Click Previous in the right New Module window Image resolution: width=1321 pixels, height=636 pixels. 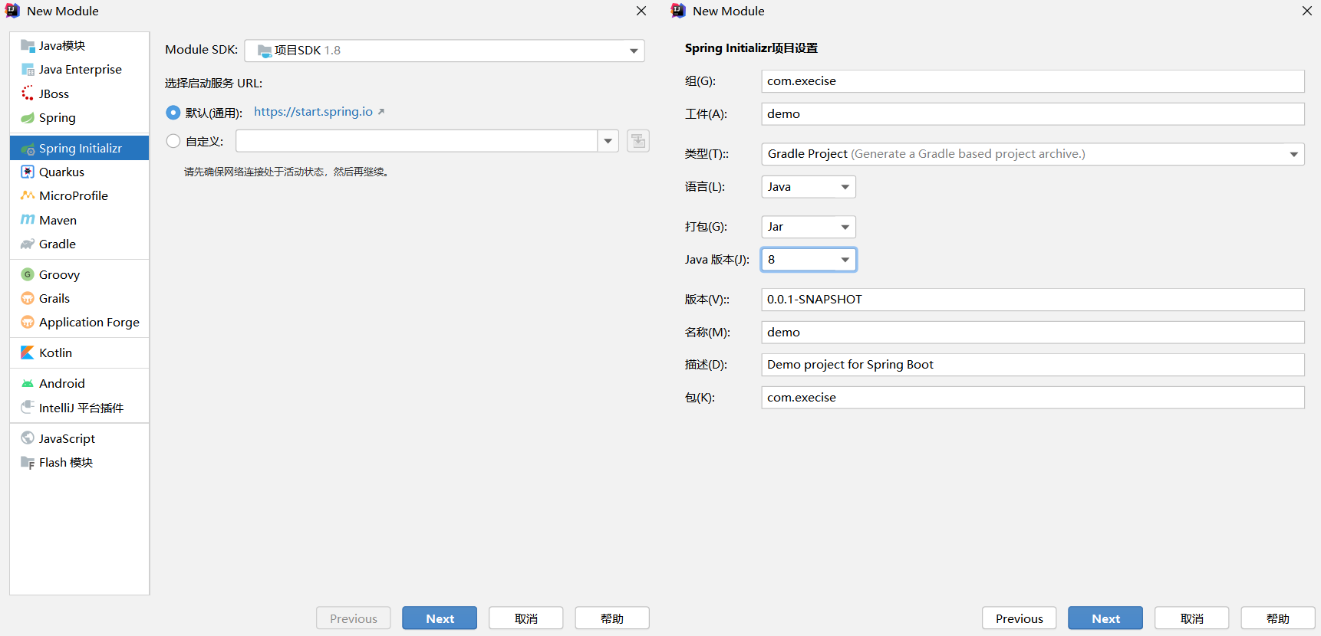1020,618
